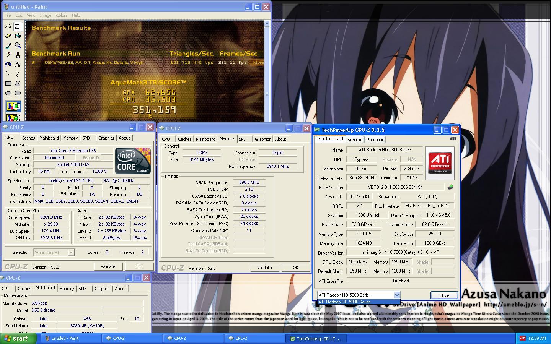The width and height of the screenshot is (551, 344).
Task: Click Validate in CPU-Z processor window
Action: click(108, 266)
